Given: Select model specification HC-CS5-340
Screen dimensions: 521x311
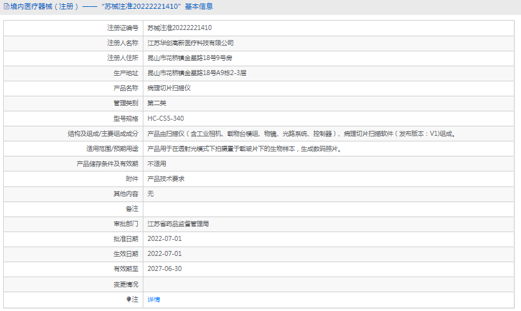Looking at the screenshot, I should [x=165, y=118].
